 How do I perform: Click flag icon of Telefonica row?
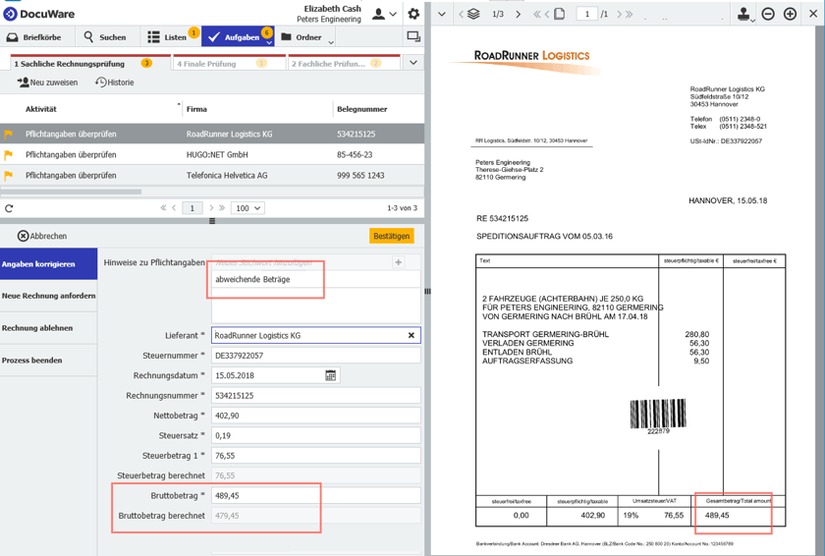tap(9, 175)
